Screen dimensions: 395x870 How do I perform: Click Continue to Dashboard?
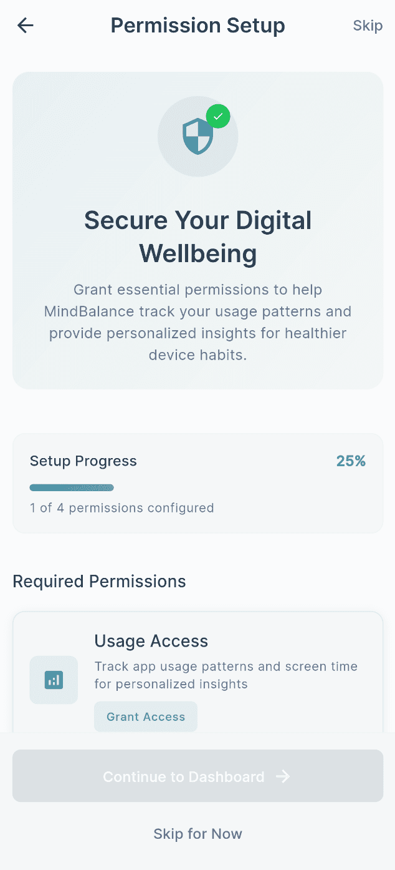pos(197,776)
